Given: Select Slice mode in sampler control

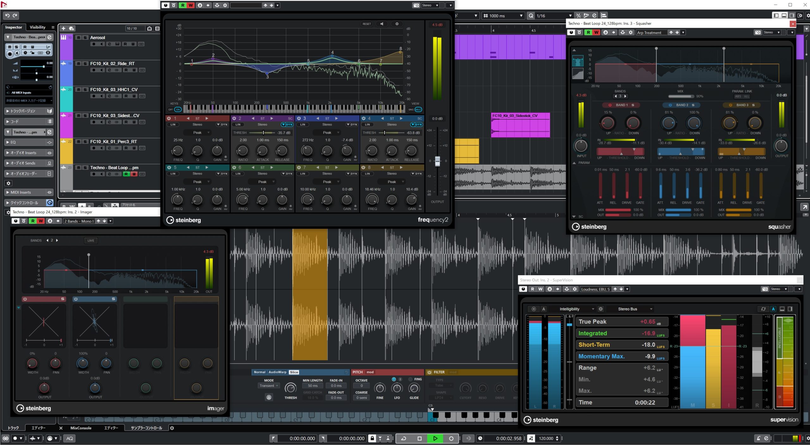Looking at the screenshot, I should [x=294, y=372].
